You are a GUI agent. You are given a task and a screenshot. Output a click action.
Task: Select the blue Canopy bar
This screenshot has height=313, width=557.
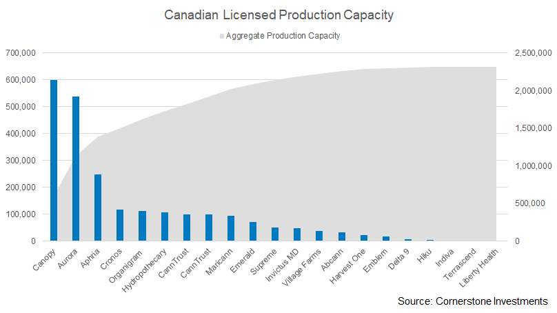coord(54,160)
